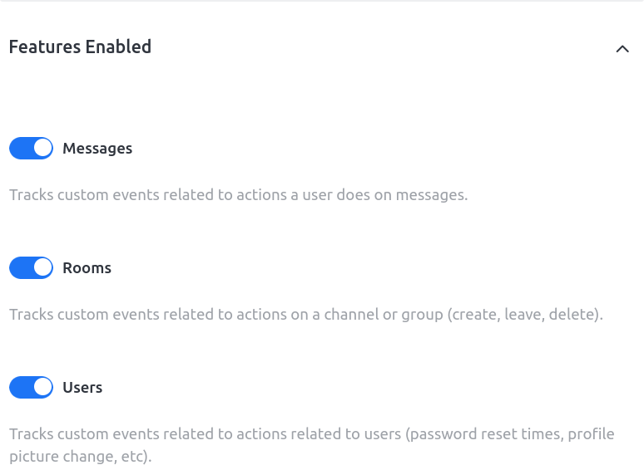Collapse the Features Enabled section chevron
Screen dimensions: 644x465
(622, 49)
